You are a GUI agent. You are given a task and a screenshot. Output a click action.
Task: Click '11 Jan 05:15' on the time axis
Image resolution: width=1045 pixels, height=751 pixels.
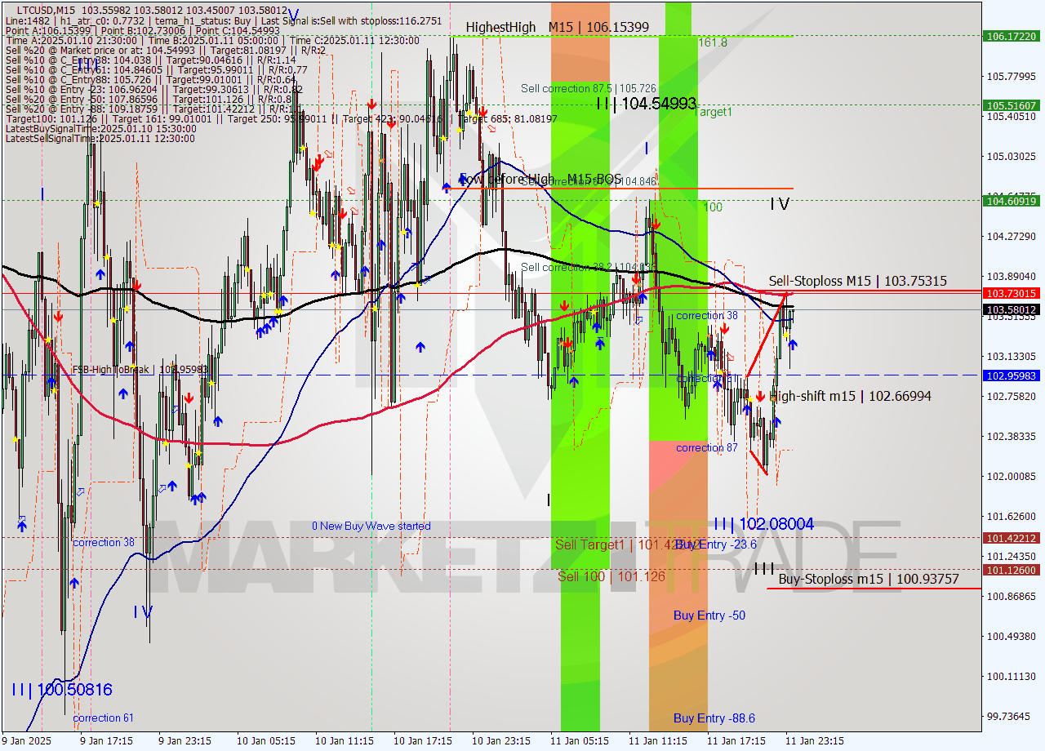(x=579, y=741)
